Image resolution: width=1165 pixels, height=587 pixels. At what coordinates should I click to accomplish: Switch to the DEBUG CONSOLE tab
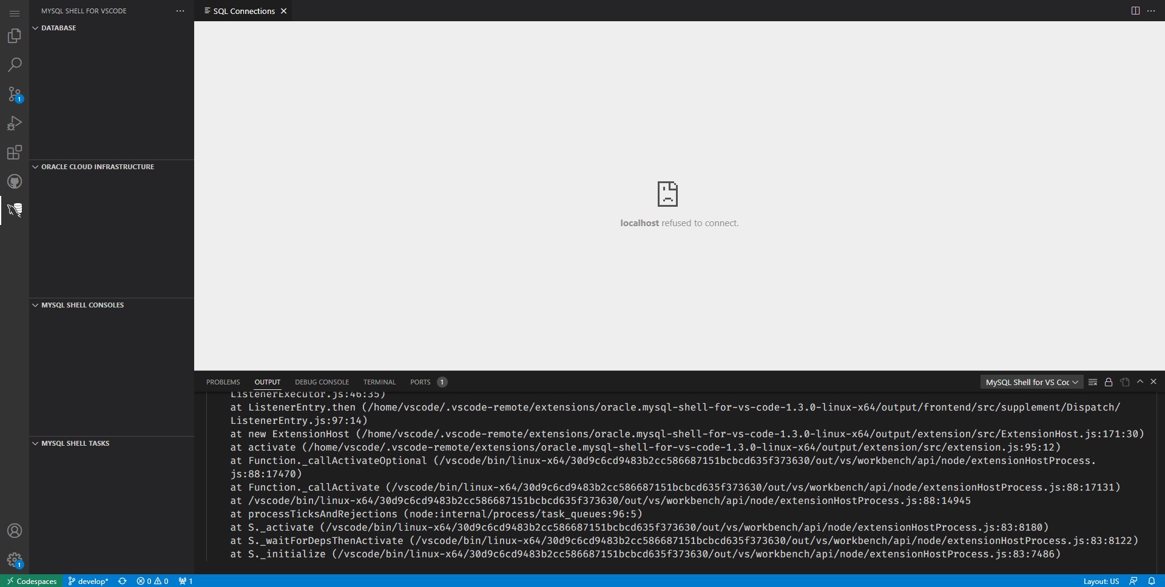tap(322, 382)
